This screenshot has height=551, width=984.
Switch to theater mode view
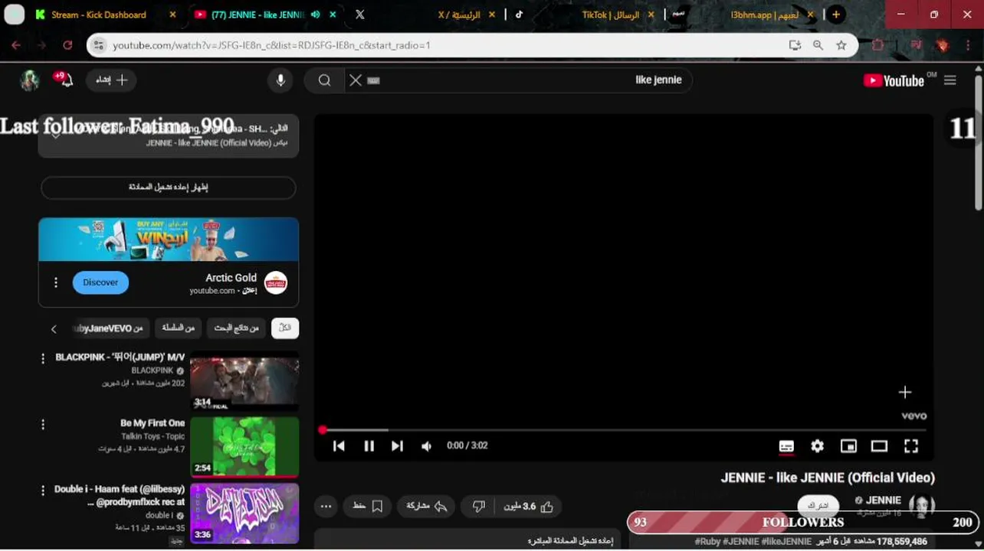(x=879, y=446)
